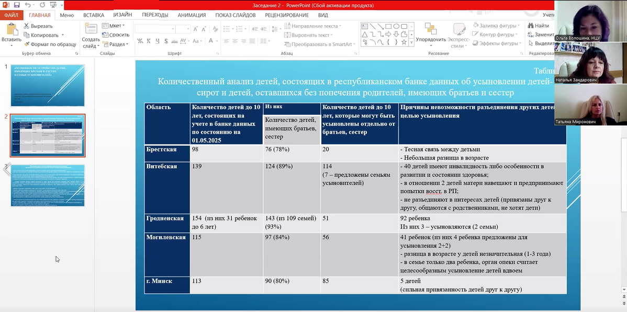
Task: Toggle strikethrough formatting (abc)
Action: [174, 41]
